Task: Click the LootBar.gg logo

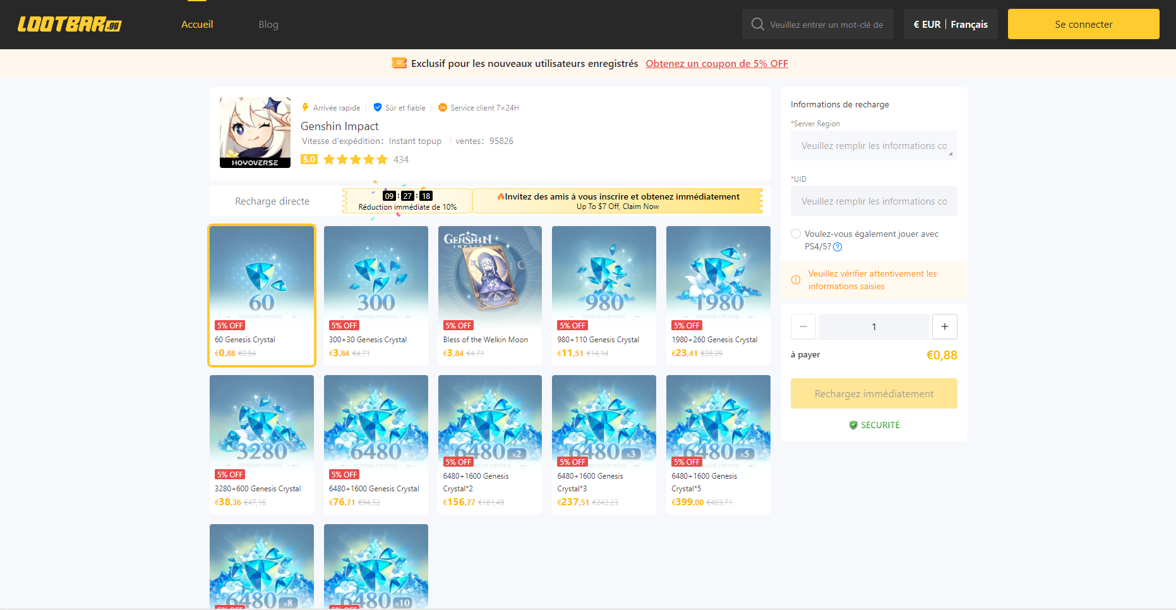Action: point(69,25)
